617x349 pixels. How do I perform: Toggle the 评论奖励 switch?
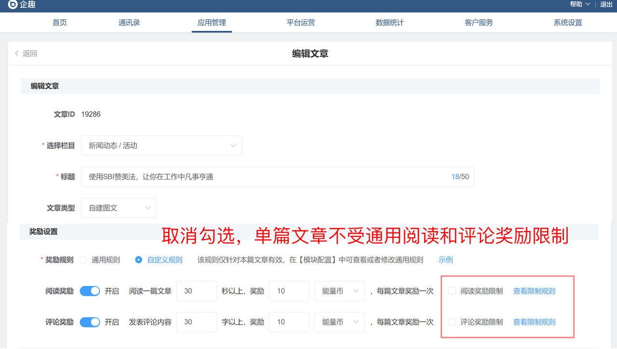coord(90,322)
